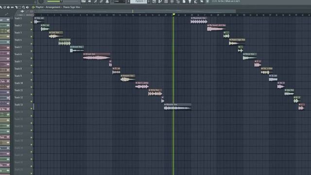Viewport: 311px width, 175px height.
Task: Open clip menu of the Track 9 clip left of the playhead
Action: pyautogui.click(x=122, y=76)
